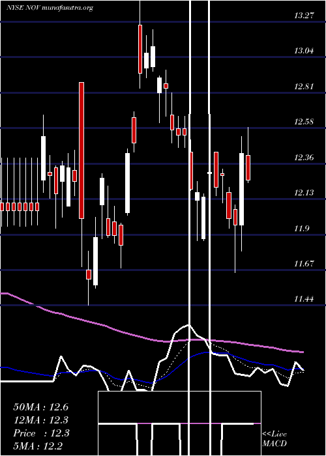This screenshot has height=456, width=326.
Task: Click the 12MA : 12.3 reading
Action: point(41,420)
